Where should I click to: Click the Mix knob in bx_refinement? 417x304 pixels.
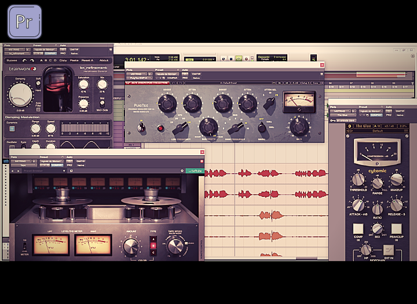(x=102, y=85)
